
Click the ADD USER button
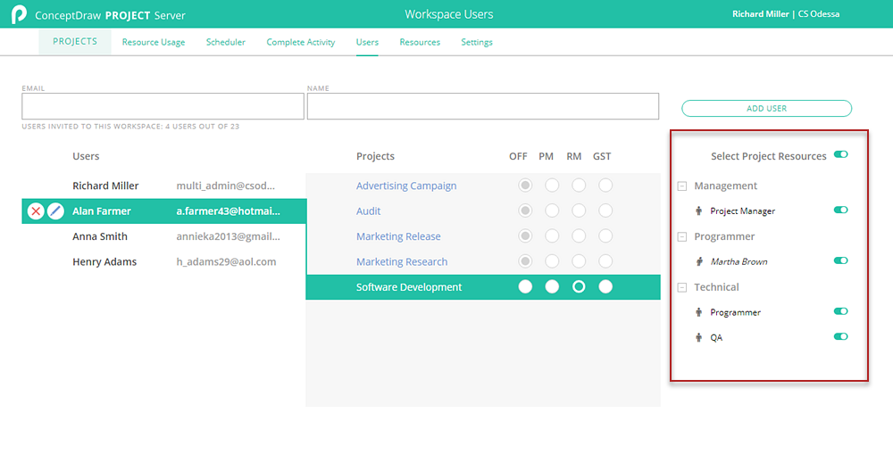click(x=766, y=108)
